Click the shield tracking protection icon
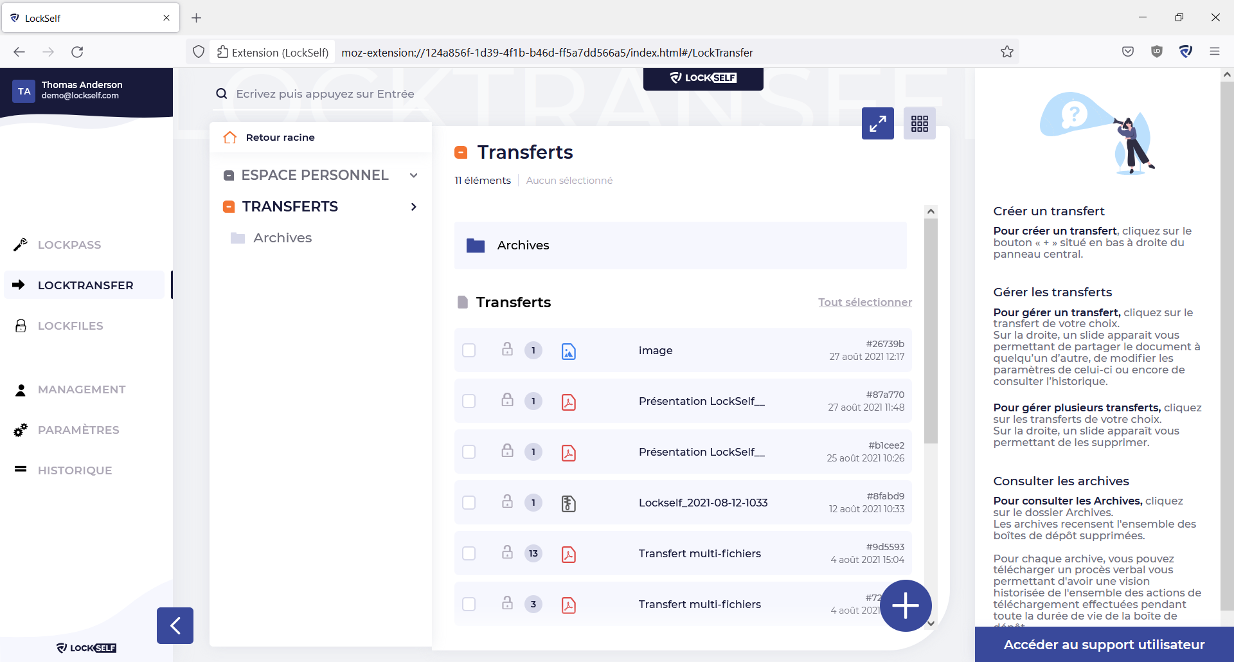Viewport: 1234px width, 662px height. tap(199, 52)
